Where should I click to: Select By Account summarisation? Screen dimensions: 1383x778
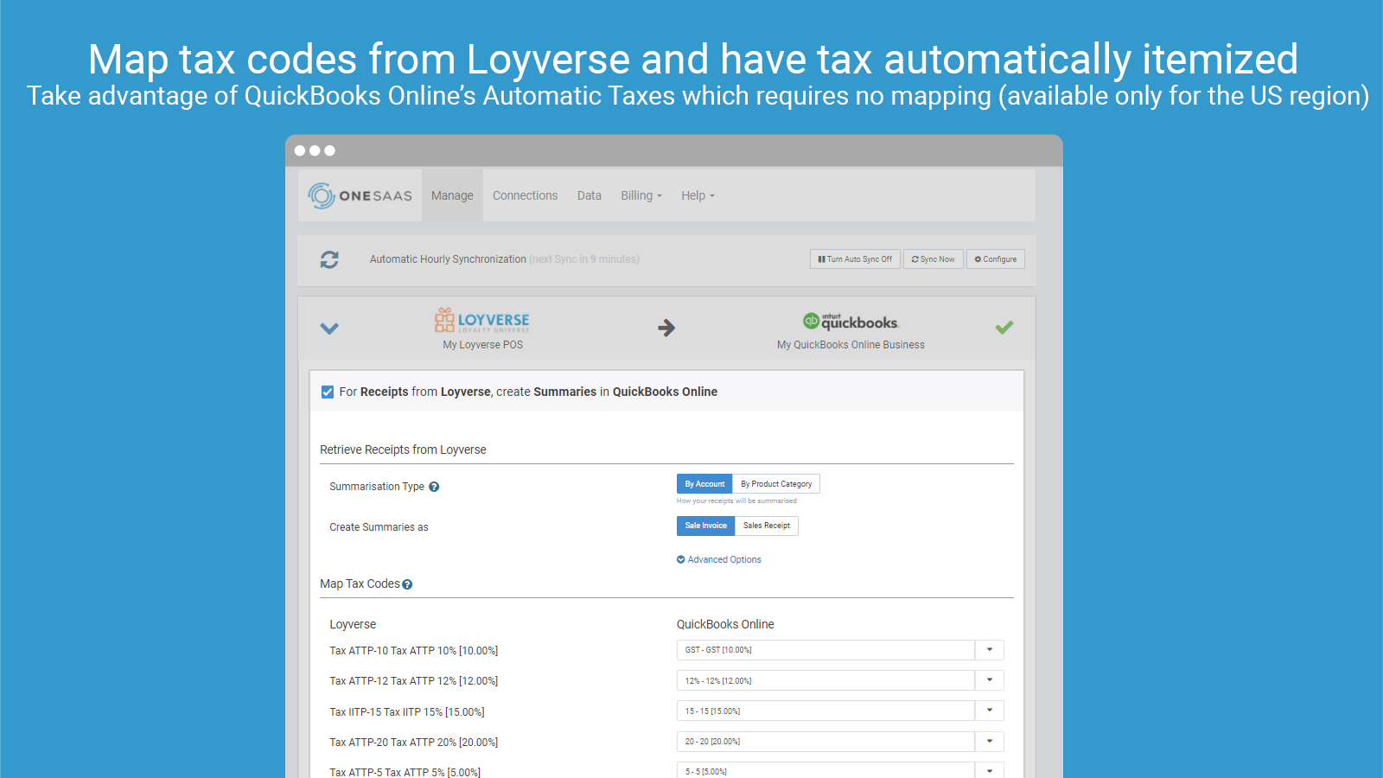(x=704, y=484)
